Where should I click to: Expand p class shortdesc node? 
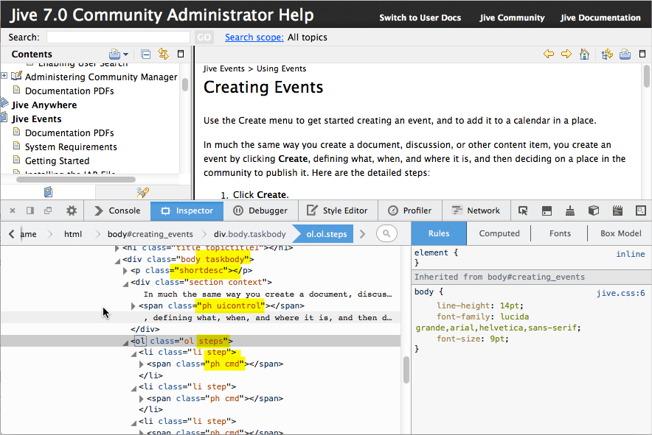pos(125,271)
